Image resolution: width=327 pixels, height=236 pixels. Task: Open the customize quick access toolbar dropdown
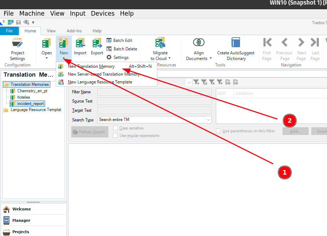click(33, 22)
